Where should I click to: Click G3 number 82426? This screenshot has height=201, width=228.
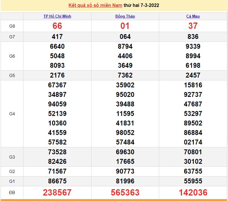tap(57, 161)
